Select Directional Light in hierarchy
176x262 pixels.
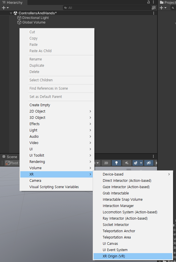[35, 18]
